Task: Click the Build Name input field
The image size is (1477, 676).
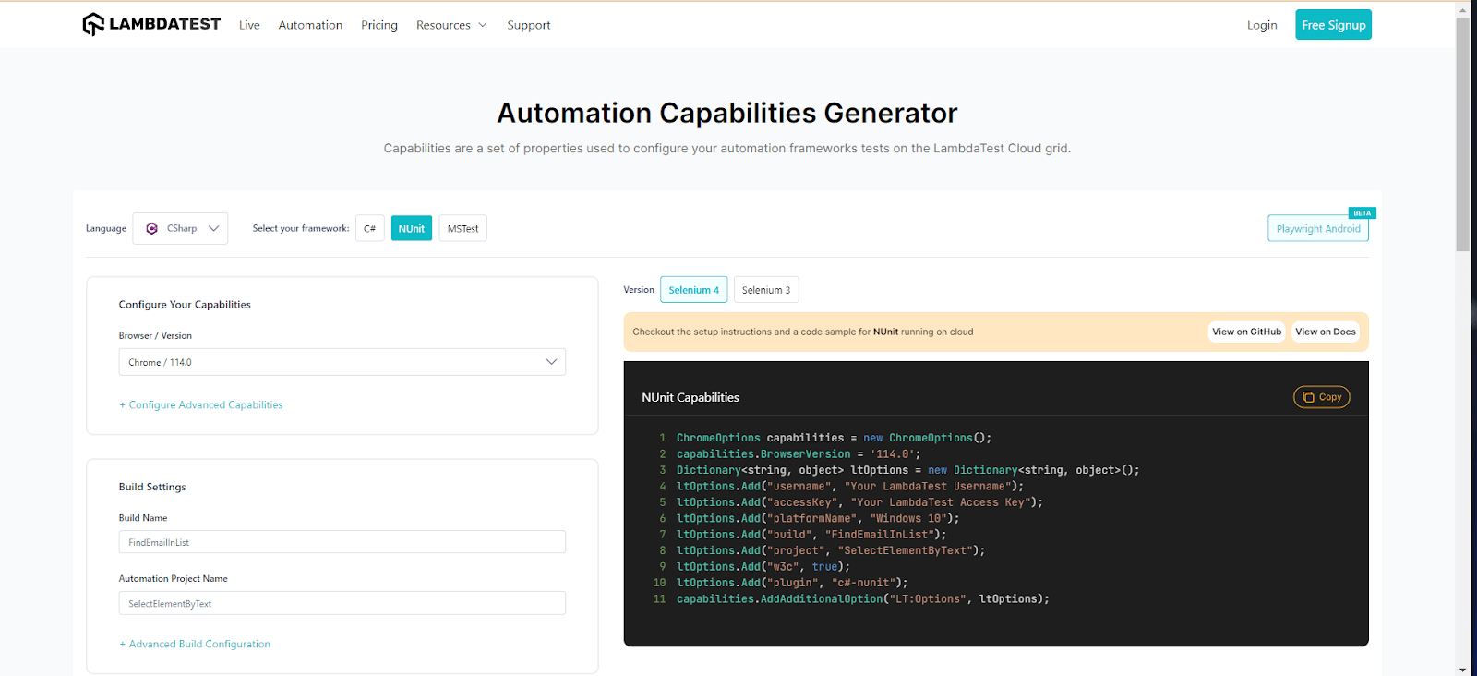Action: (342, 542)
